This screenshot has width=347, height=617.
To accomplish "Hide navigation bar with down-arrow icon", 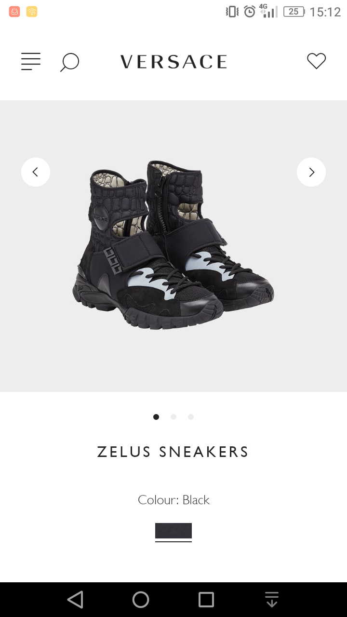I will (x=272, y=600).
